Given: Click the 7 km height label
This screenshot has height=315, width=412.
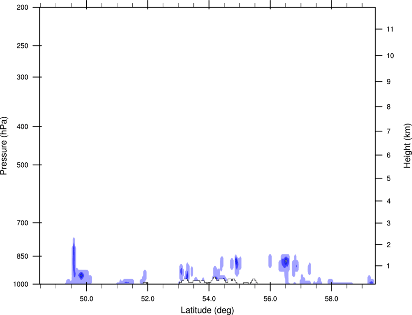Looking at the screenshot, I should click(388, 131).
